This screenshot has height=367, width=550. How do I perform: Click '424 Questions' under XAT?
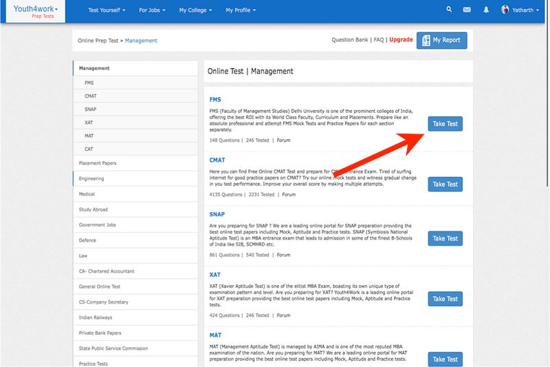coord(225,315)
